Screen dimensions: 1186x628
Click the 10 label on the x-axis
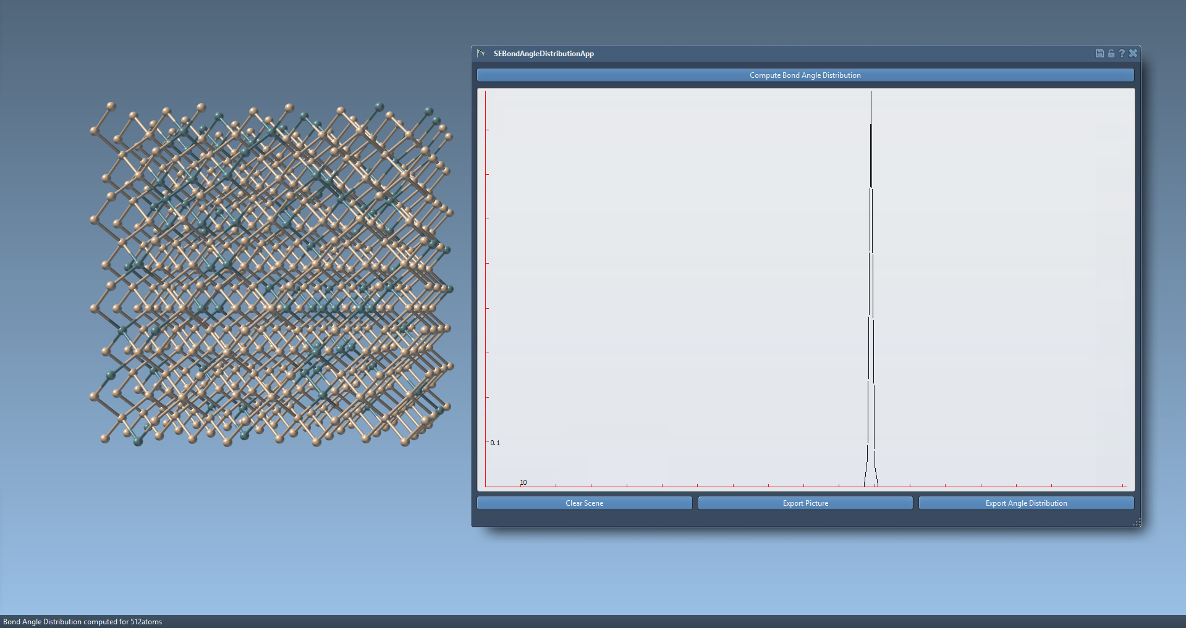[523, 482]
